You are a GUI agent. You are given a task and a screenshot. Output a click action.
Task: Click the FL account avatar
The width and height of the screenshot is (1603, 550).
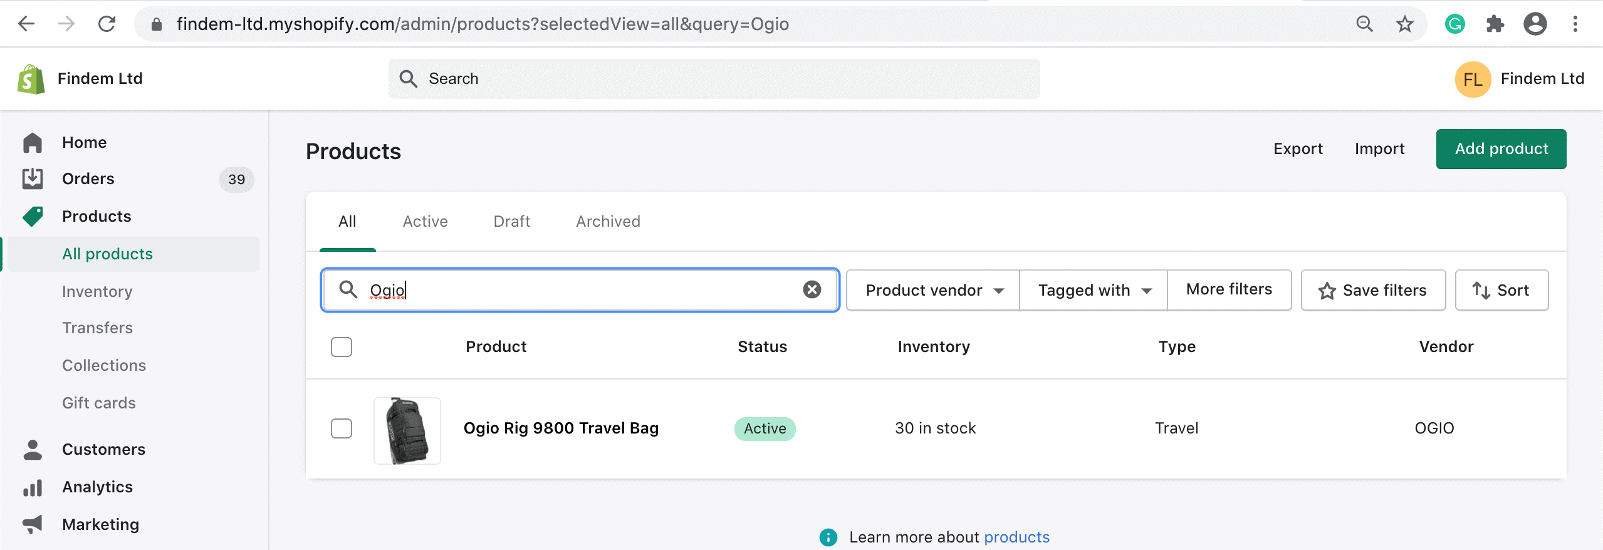pos(1473,80)
